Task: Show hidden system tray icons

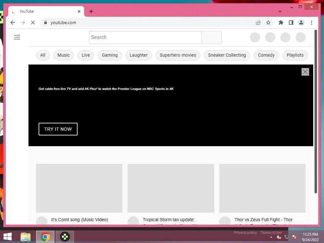Action: [x=271, y=237]
